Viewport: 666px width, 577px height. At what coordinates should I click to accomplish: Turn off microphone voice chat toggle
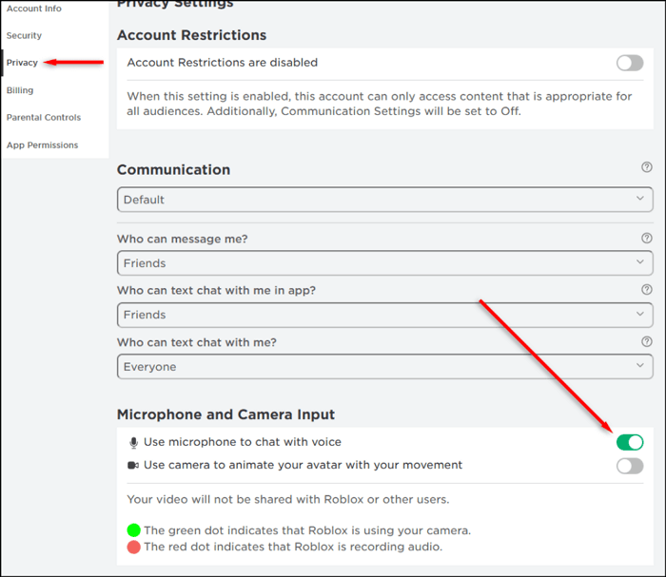(x=629, y=442)
